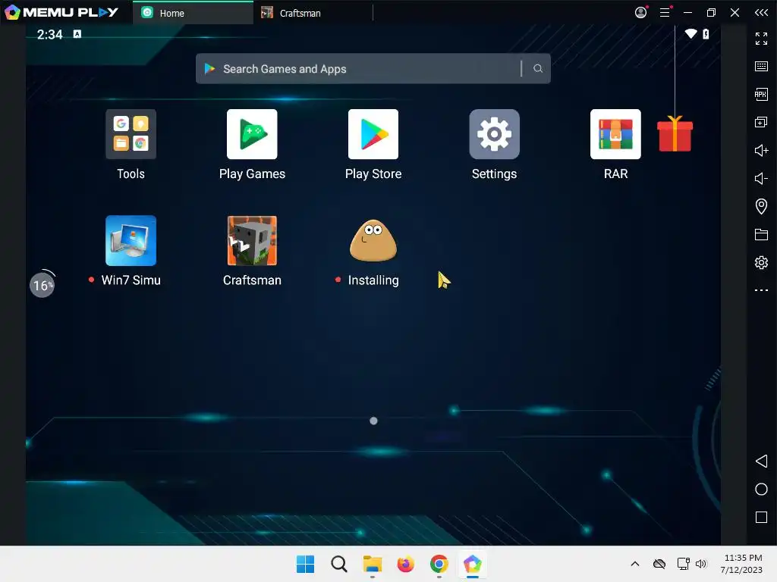
Task: Show hidden system tray icons
Action: (635, 564)
